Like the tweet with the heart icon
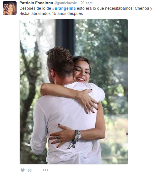The height and width of the screenshot is (176, 162). pos(23,170)
